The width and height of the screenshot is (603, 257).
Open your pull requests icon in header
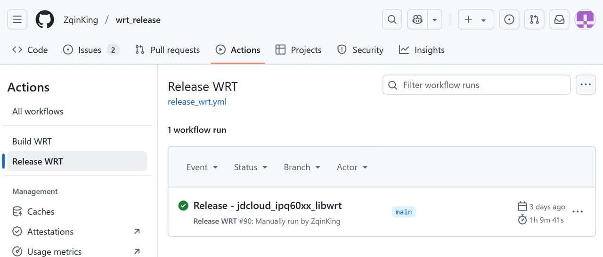[534, 19]
